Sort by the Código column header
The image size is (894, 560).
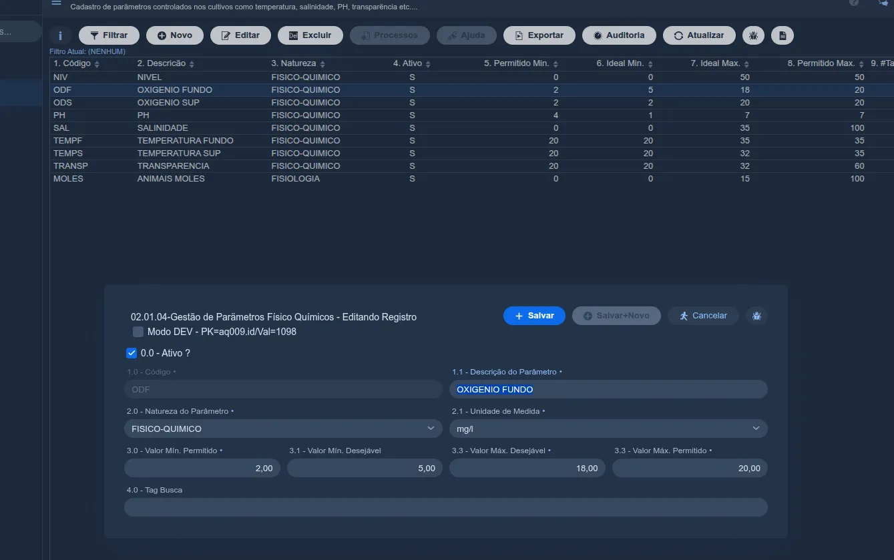point(77,64)
